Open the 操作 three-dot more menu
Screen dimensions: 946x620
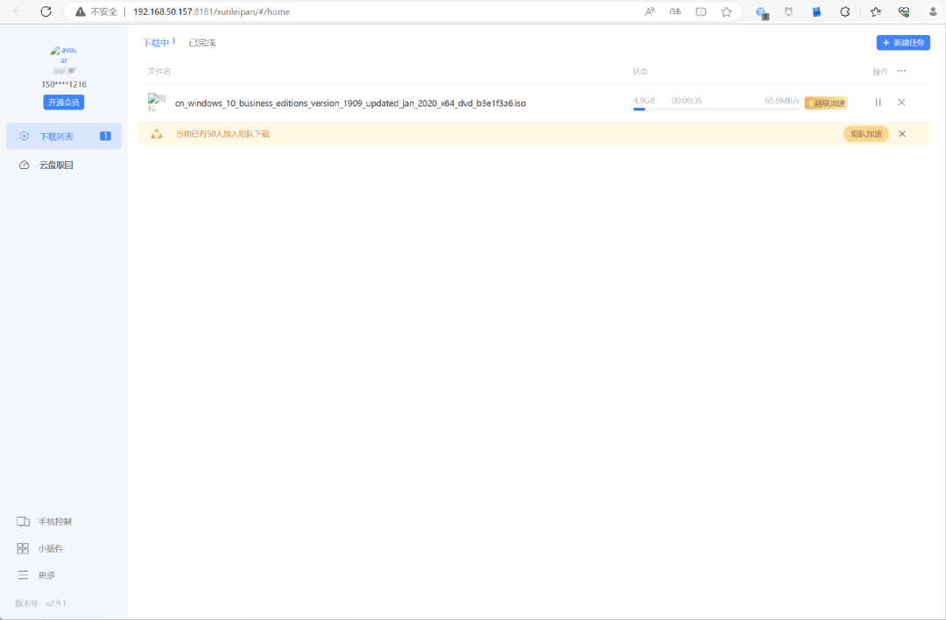901,71
